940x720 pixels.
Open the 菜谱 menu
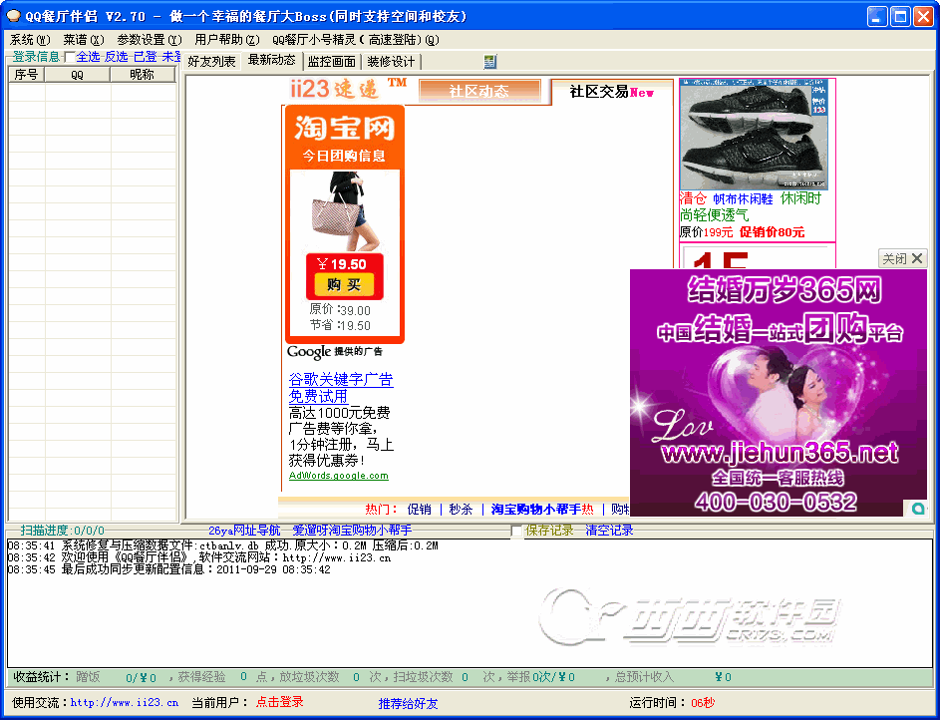tap(83, 40)
